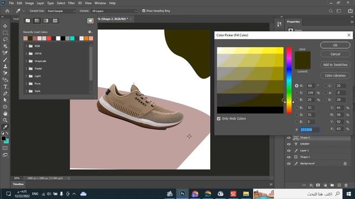This screenshot has width=355, height=199.
Task: Set fill type to Solid Color
Action: click(x=37, y=21)
